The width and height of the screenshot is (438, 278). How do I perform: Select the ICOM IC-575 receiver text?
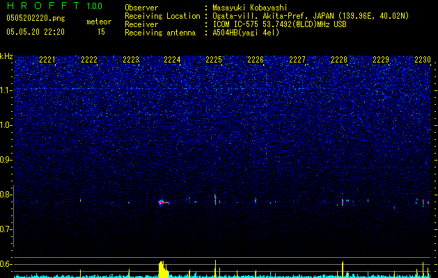(x=279, y=24)
